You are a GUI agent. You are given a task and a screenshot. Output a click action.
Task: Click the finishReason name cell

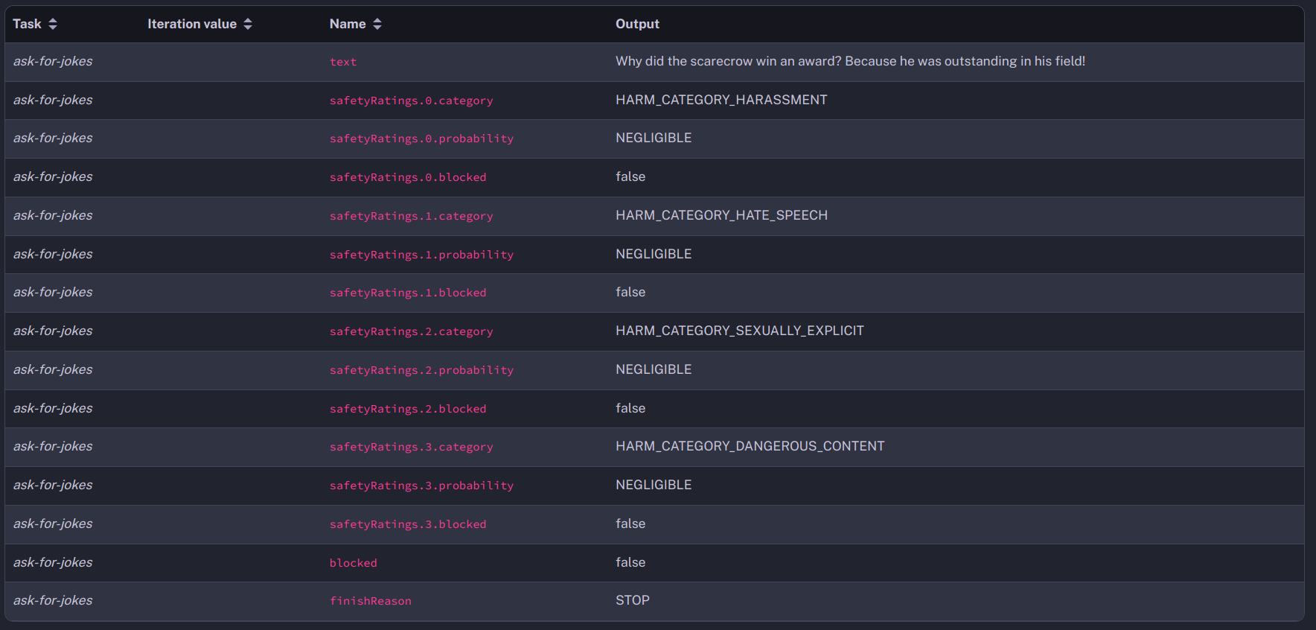(x=371, y=601)
